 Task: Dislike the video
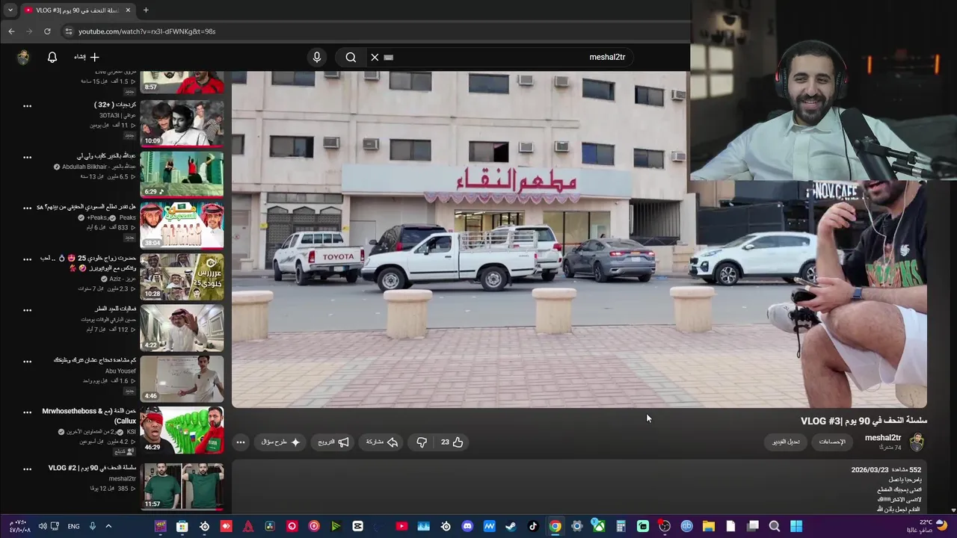(422, 442)
